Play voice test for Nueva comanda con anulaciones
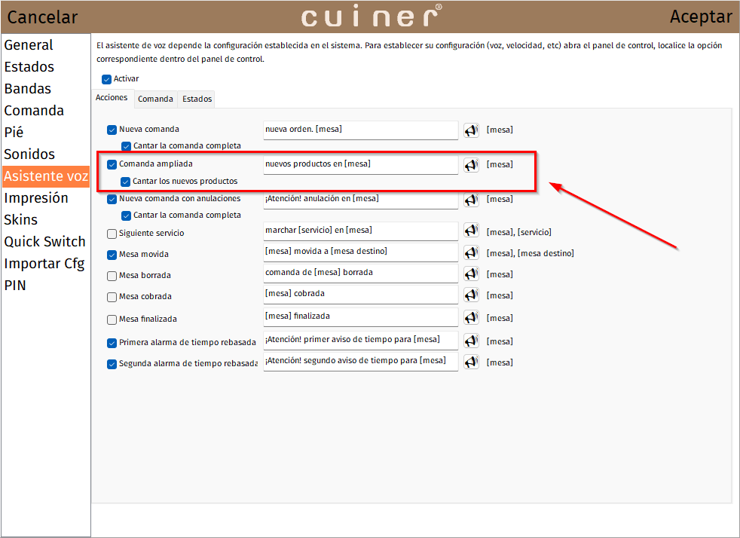740x538 pixels. pyautogui.click(x=471, y=200)
